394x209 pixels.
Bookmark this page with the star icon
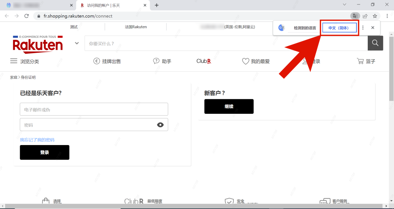375,16
